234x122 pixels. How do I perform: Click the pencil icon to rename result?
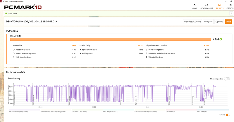point(56,21)
